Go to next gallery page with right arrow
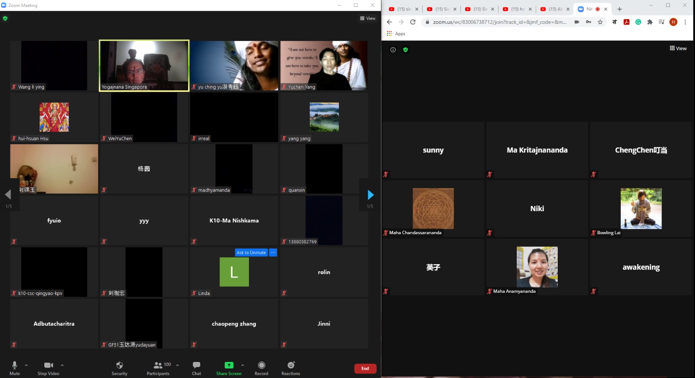Viewport: 695px width, 378px height. 371,195
